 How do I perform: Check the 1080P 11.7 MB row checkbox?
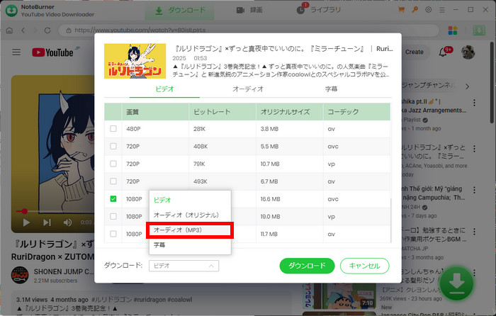113,234
